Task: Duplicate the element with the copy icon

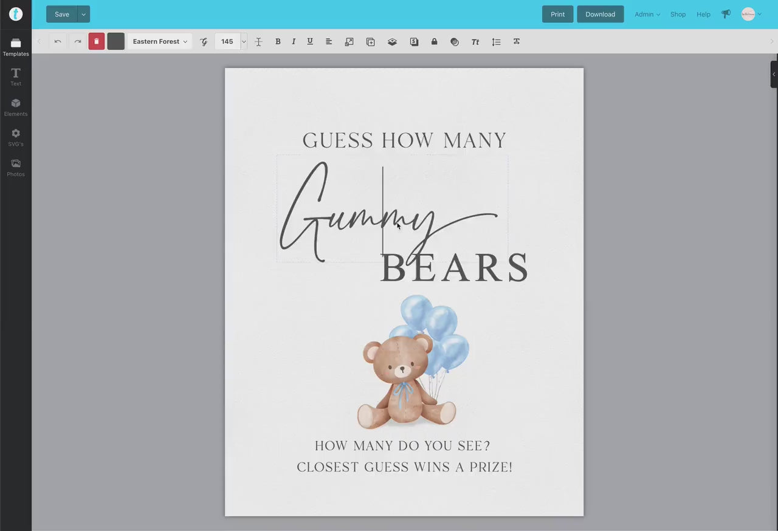Action: (370, 42)
